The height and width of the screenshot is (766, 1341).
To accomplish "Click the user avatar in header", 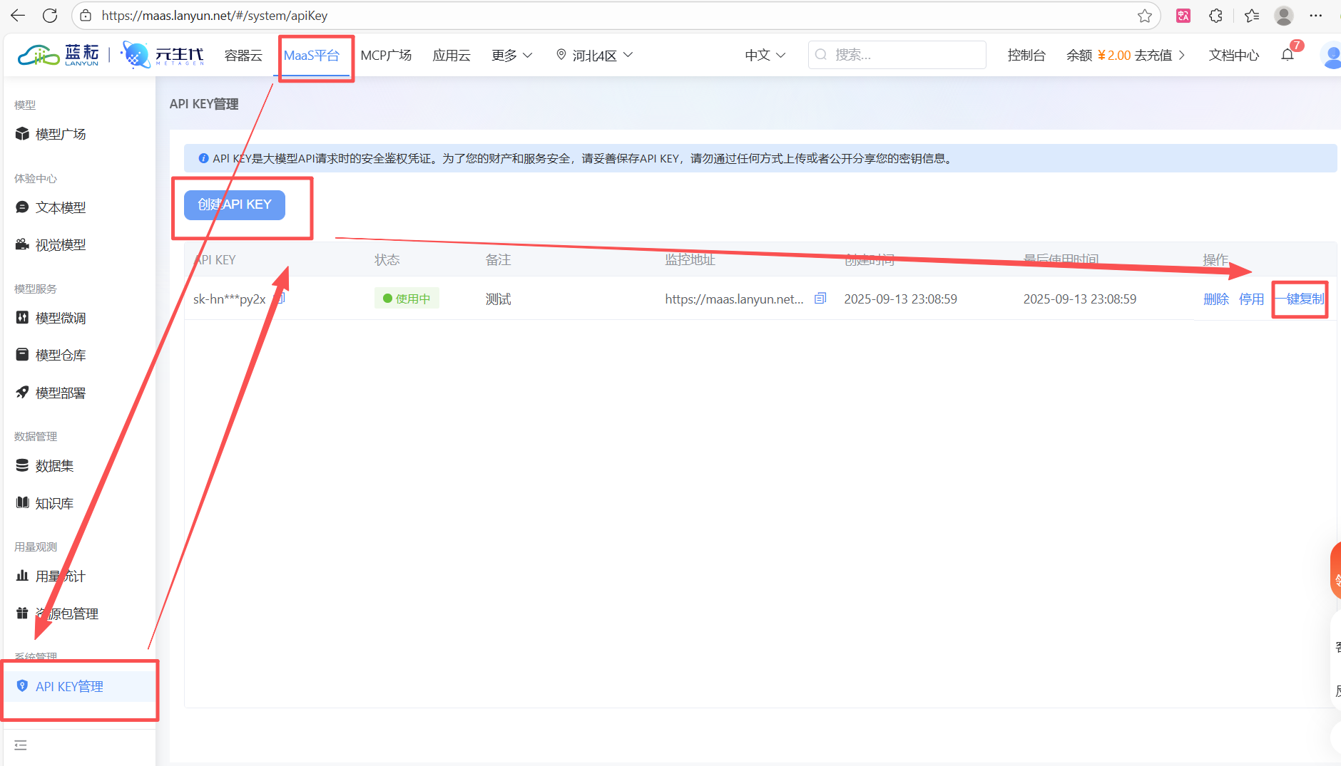I will [1331, 56].
